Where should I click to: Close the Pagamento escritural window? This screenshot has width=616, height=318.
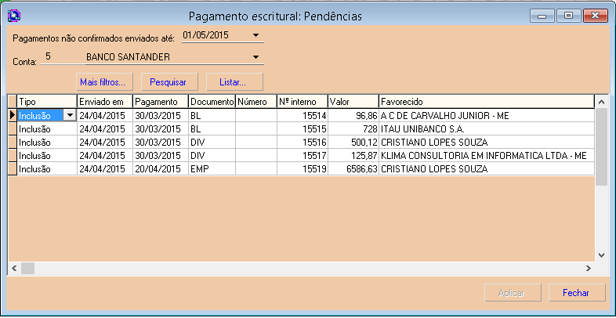(x=595, y=16)
